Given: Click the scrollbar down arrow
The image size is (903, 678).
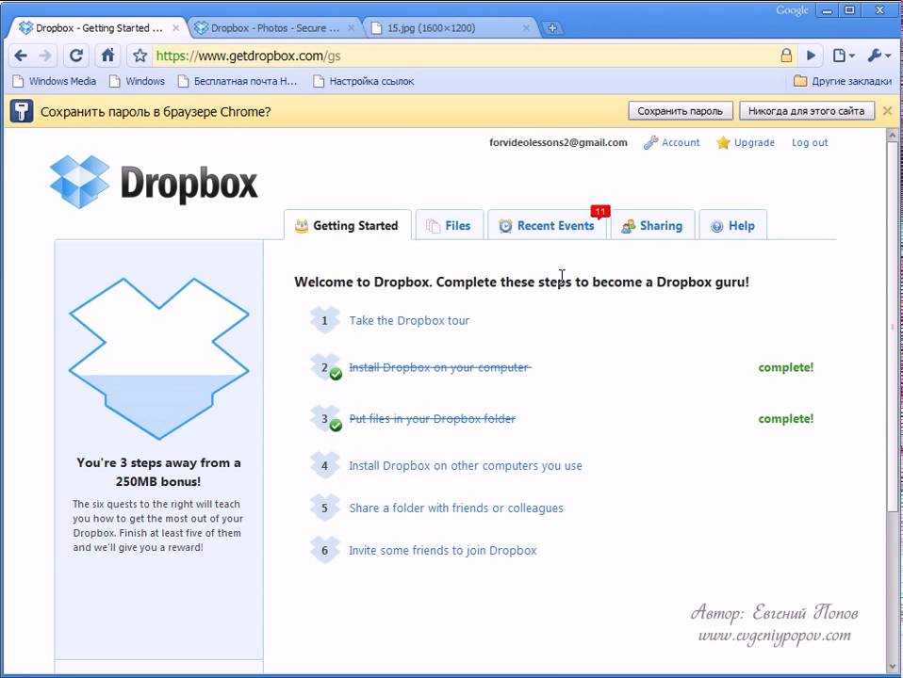Looking at the screenshot, I should click(x=892, y=667).
